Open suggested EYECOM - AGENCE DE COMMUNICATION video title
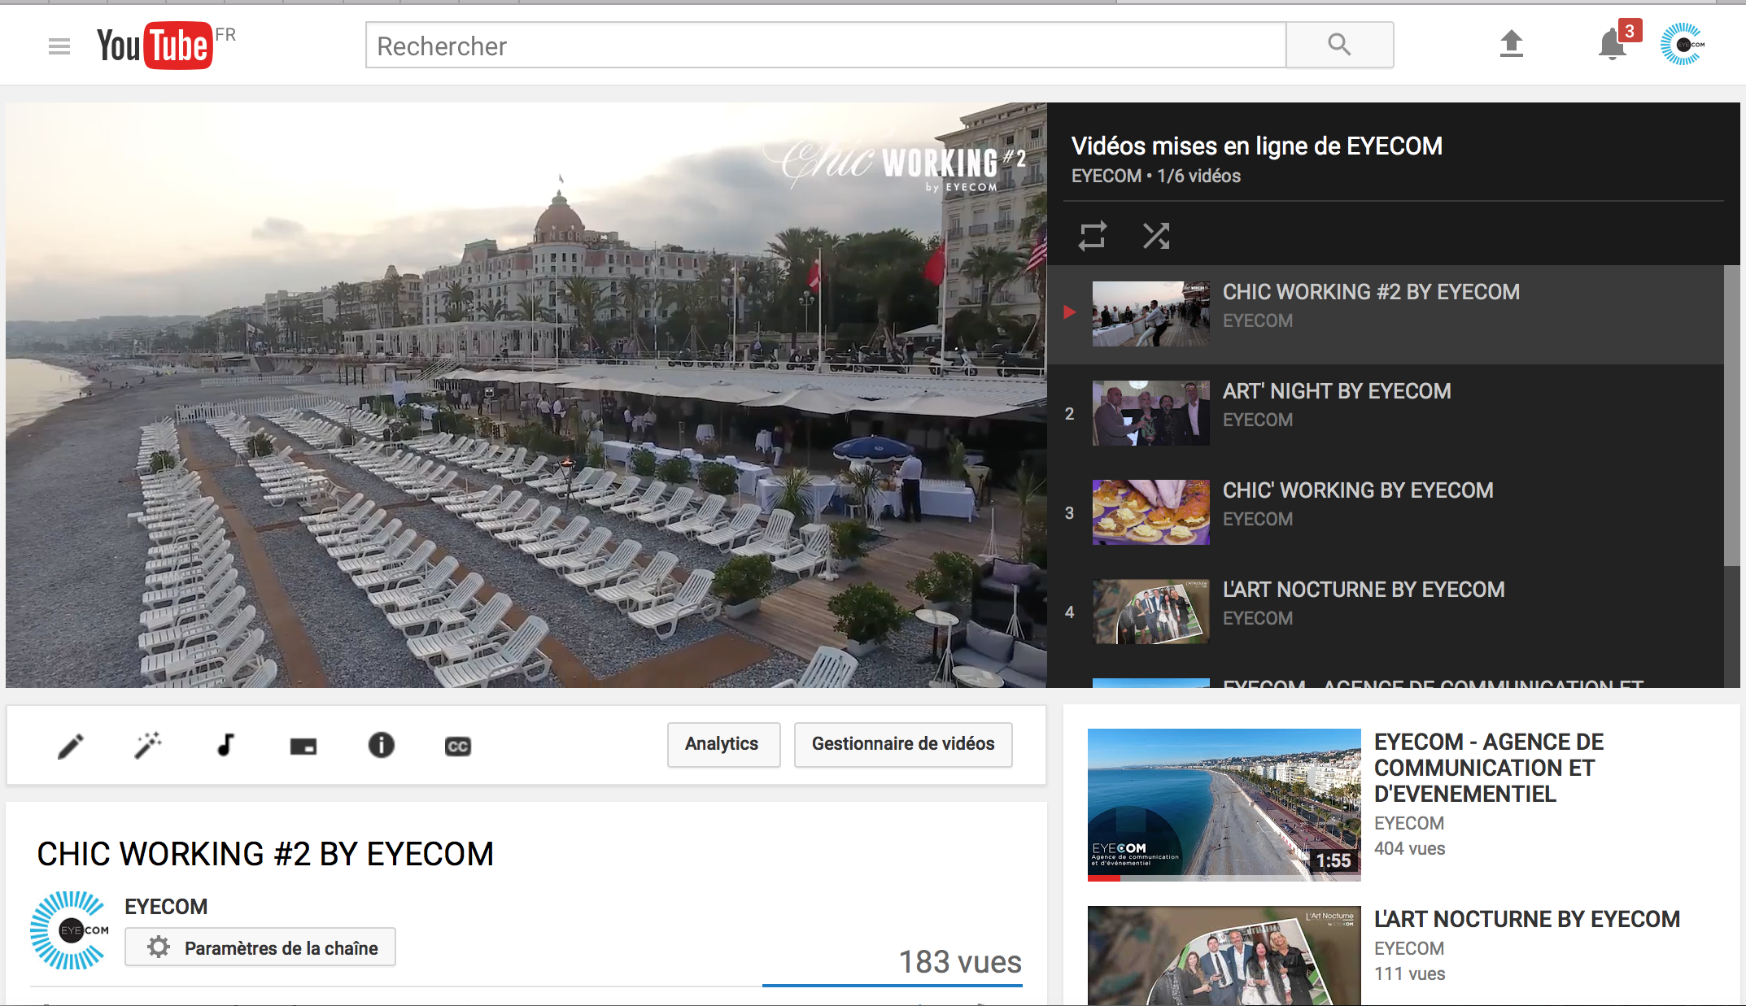1746x1006 pixels. pyautogui.click(x=1489, y=768)
